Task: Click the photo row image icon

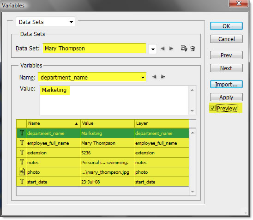Action: coord(22,172)
